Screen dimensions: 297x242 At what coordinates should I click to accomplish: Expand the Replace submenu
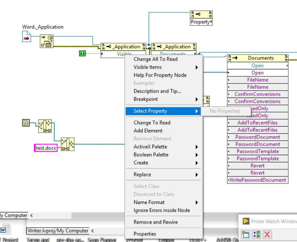coord(164,174)
